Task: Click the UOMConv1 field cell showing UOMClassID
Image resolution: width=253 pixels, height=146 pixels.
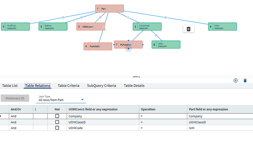Action: (103, 122)
